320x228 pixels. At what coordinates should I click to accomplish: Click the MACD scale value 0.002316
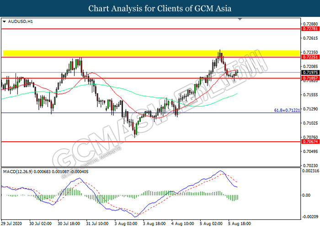coord(310,171)
